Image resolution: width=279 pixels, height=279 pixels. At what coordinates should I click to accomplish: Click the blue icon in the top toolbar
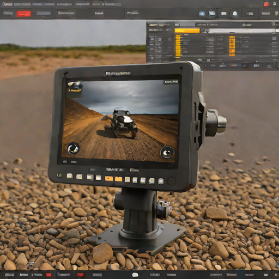tap(202, 14)
